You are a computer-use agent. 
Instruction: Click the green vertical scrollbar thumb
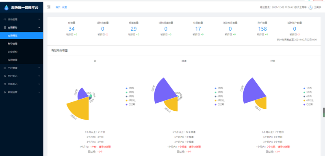coord(324,112)
